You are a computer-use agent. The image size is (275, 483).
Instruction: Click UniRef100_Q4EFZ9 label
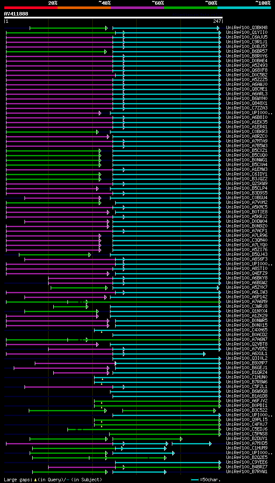tap(247, 273)
